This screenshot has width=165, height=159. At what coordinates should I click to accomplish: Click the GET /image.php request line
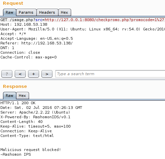[x=82, y=20]
